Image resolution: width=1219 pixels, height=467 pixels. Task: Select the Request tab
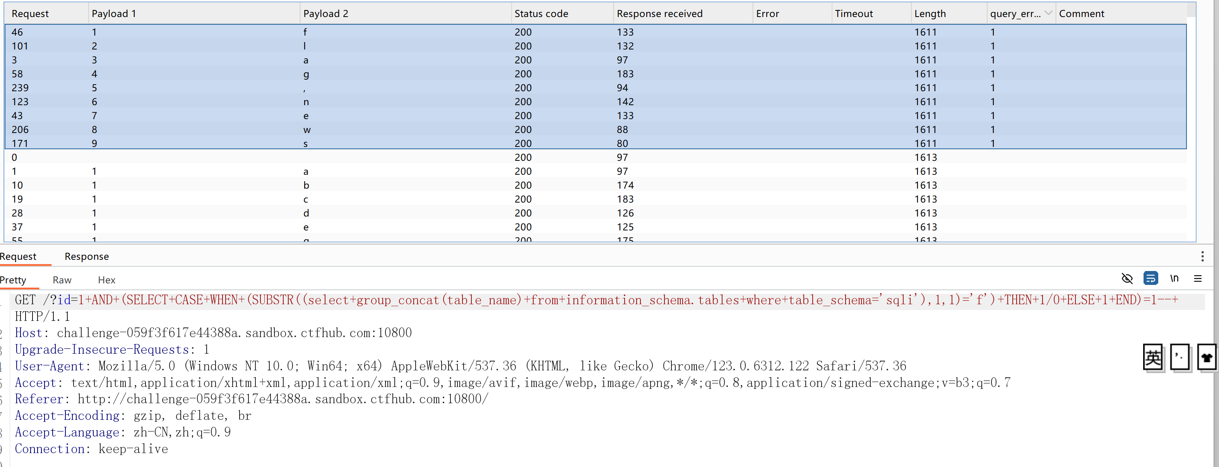click(x=18, y=256)
